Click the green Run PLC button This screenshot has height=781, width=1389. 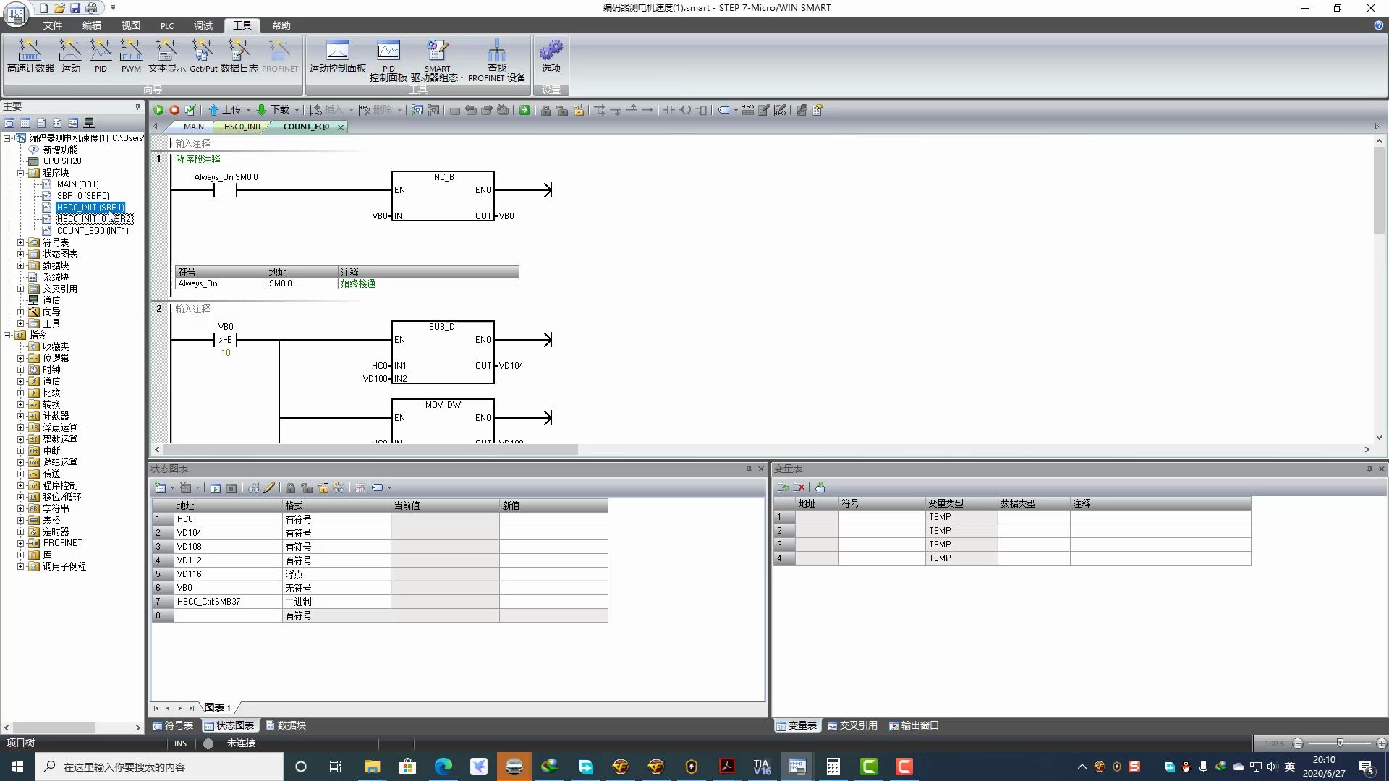pos(158,110)
